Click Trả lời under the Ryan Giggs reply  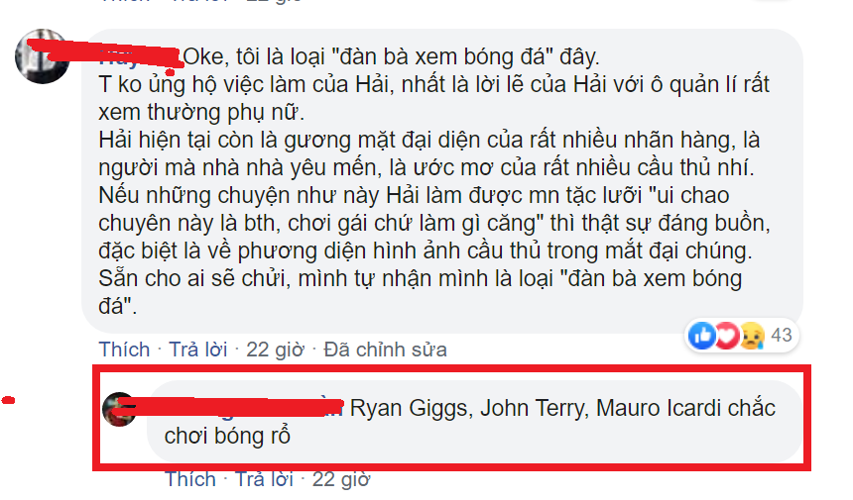point(264,479)
